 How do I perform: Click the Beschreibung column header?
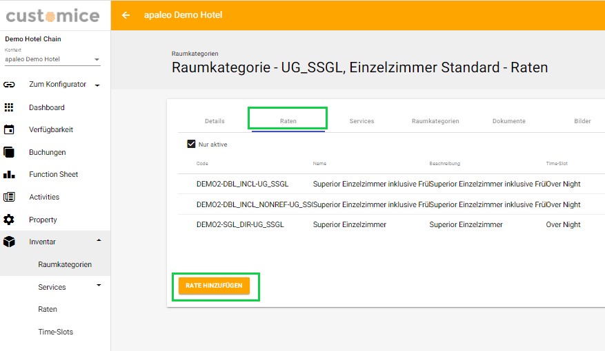[x=444, y=164]
